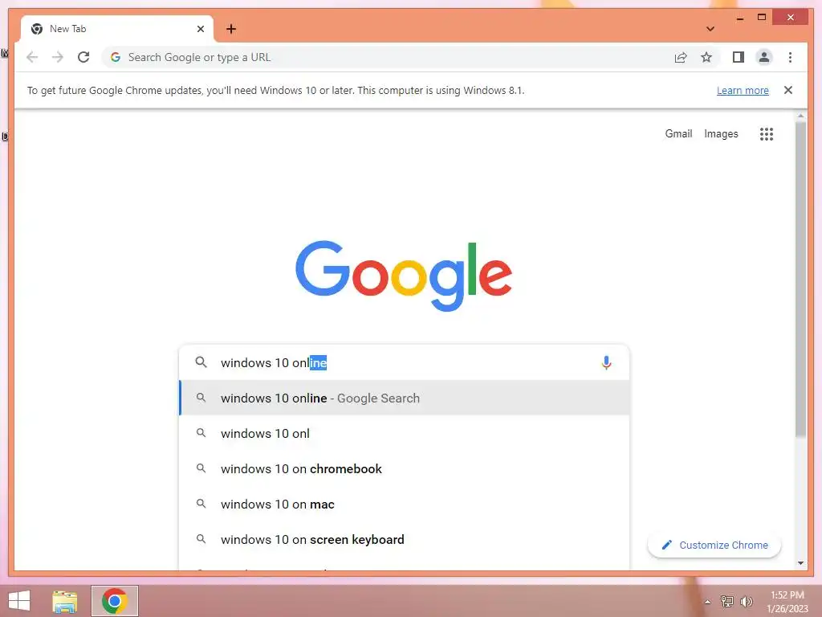822x617 pixels.
Task: Choose suggestion 'windows 10 on screen keyboard'
Action: [x=405, y=539]
